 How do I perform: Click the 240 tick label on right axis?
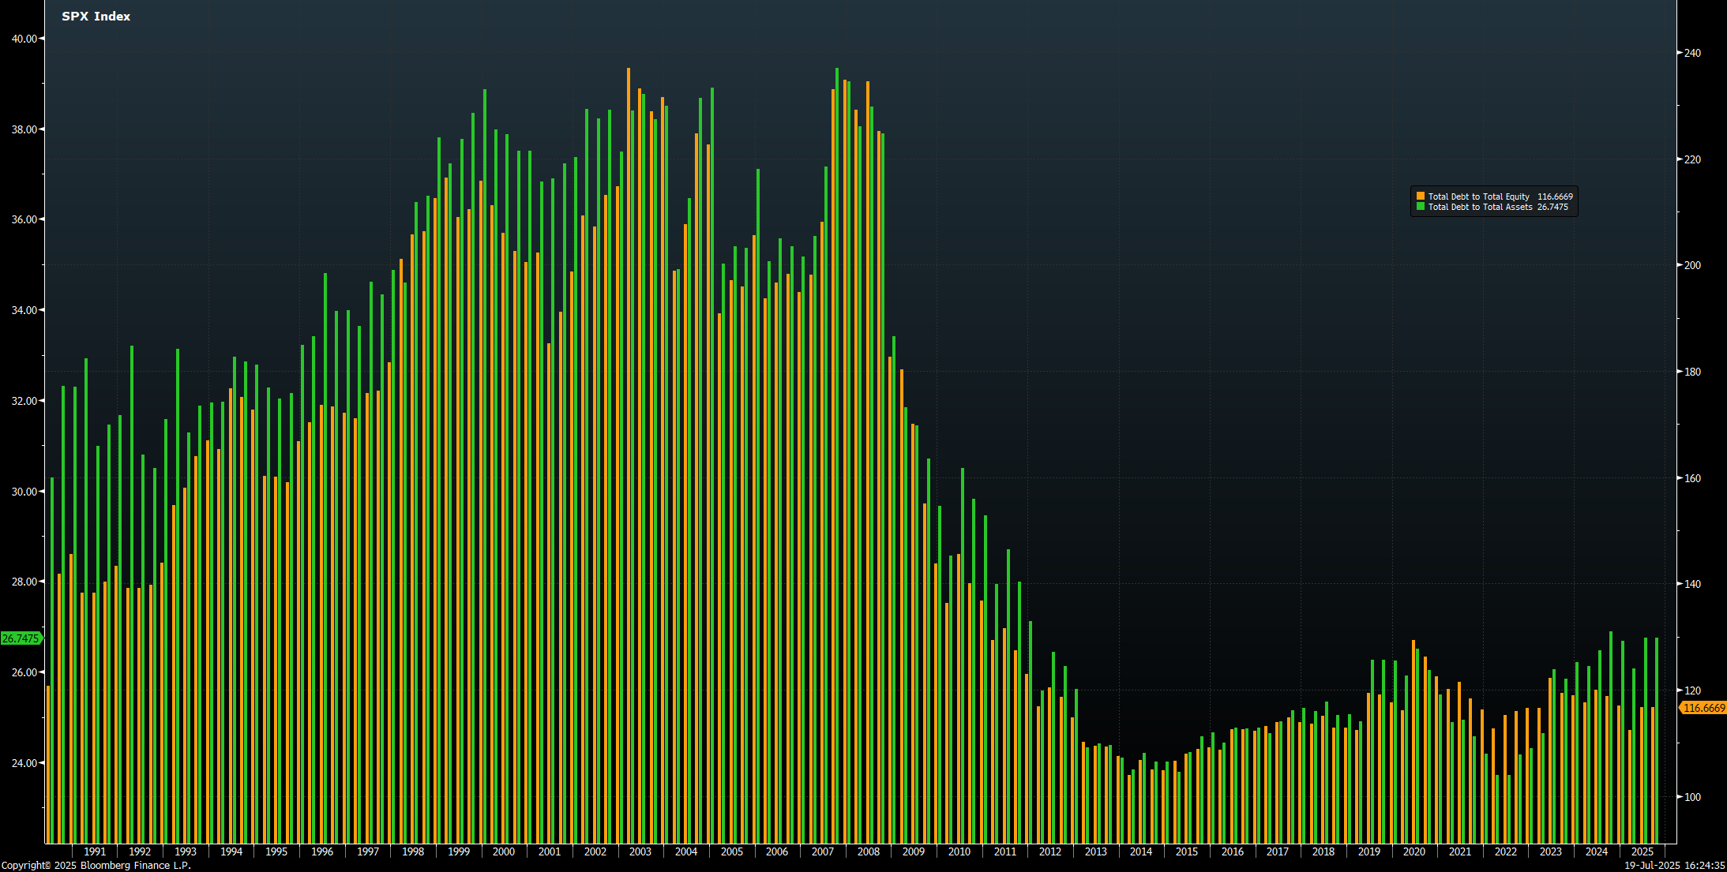tap(1692, 53)
